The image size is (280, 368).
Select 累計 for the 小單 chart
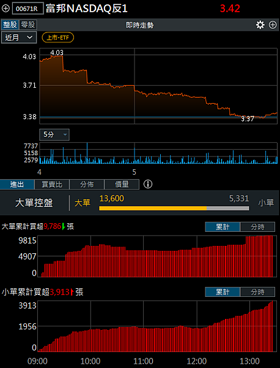click(223, 292)
